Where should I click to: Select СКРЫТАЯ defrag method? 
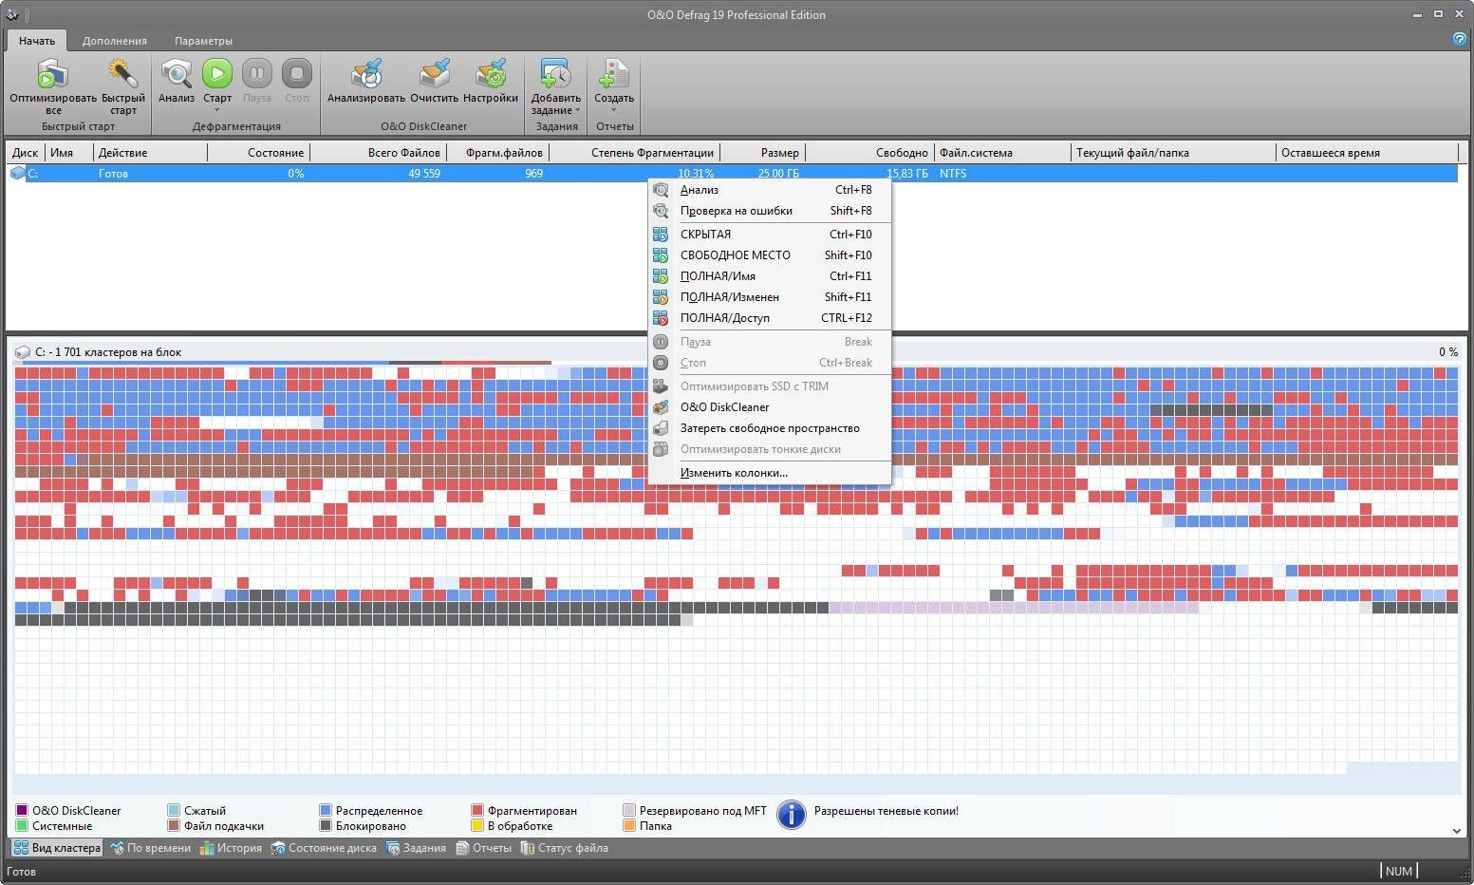[770, 235]
